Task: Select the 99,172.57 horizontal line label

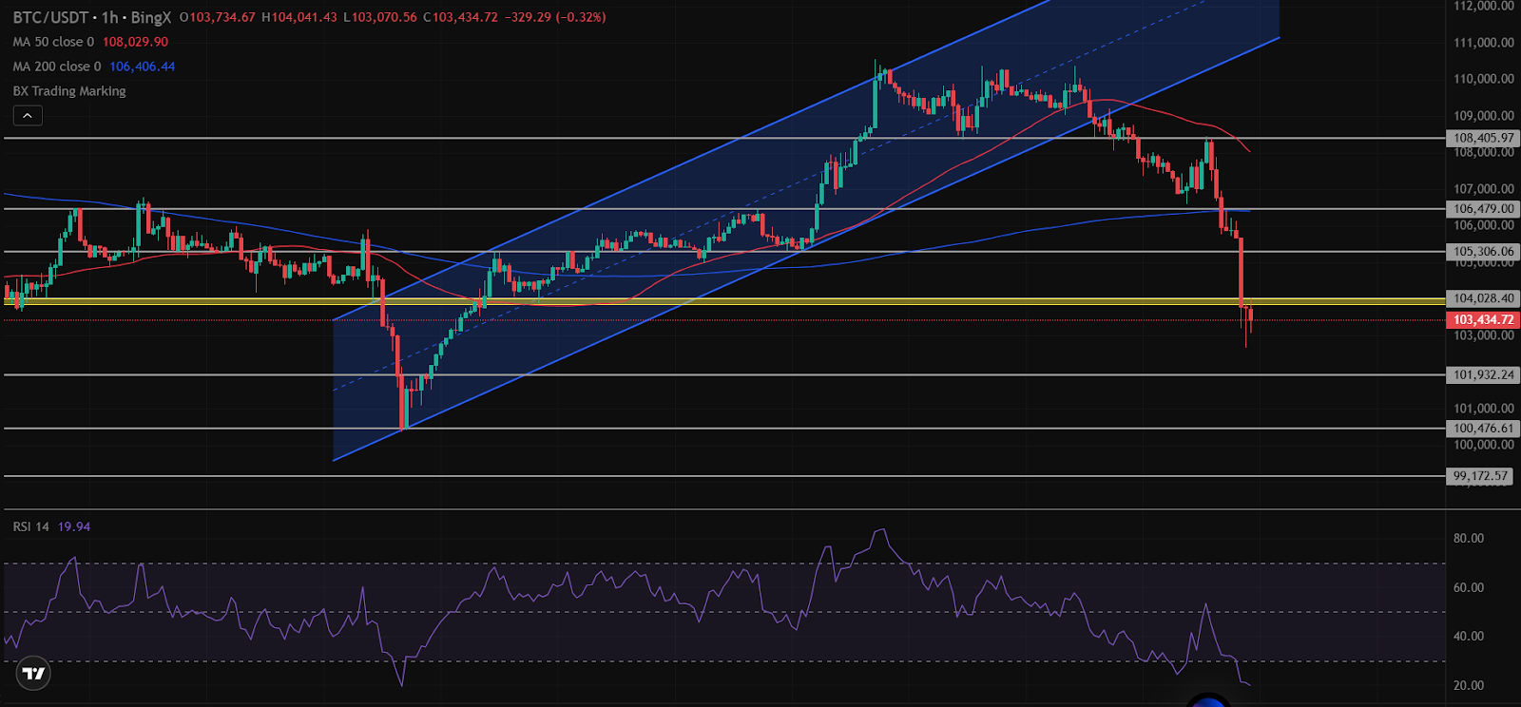Action: point(1480,476)
